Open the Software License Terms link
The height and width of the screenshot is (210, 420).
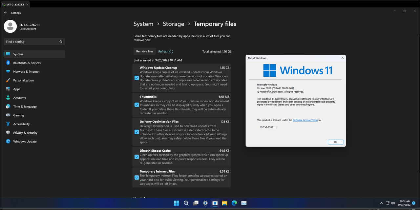coord(305,120)
